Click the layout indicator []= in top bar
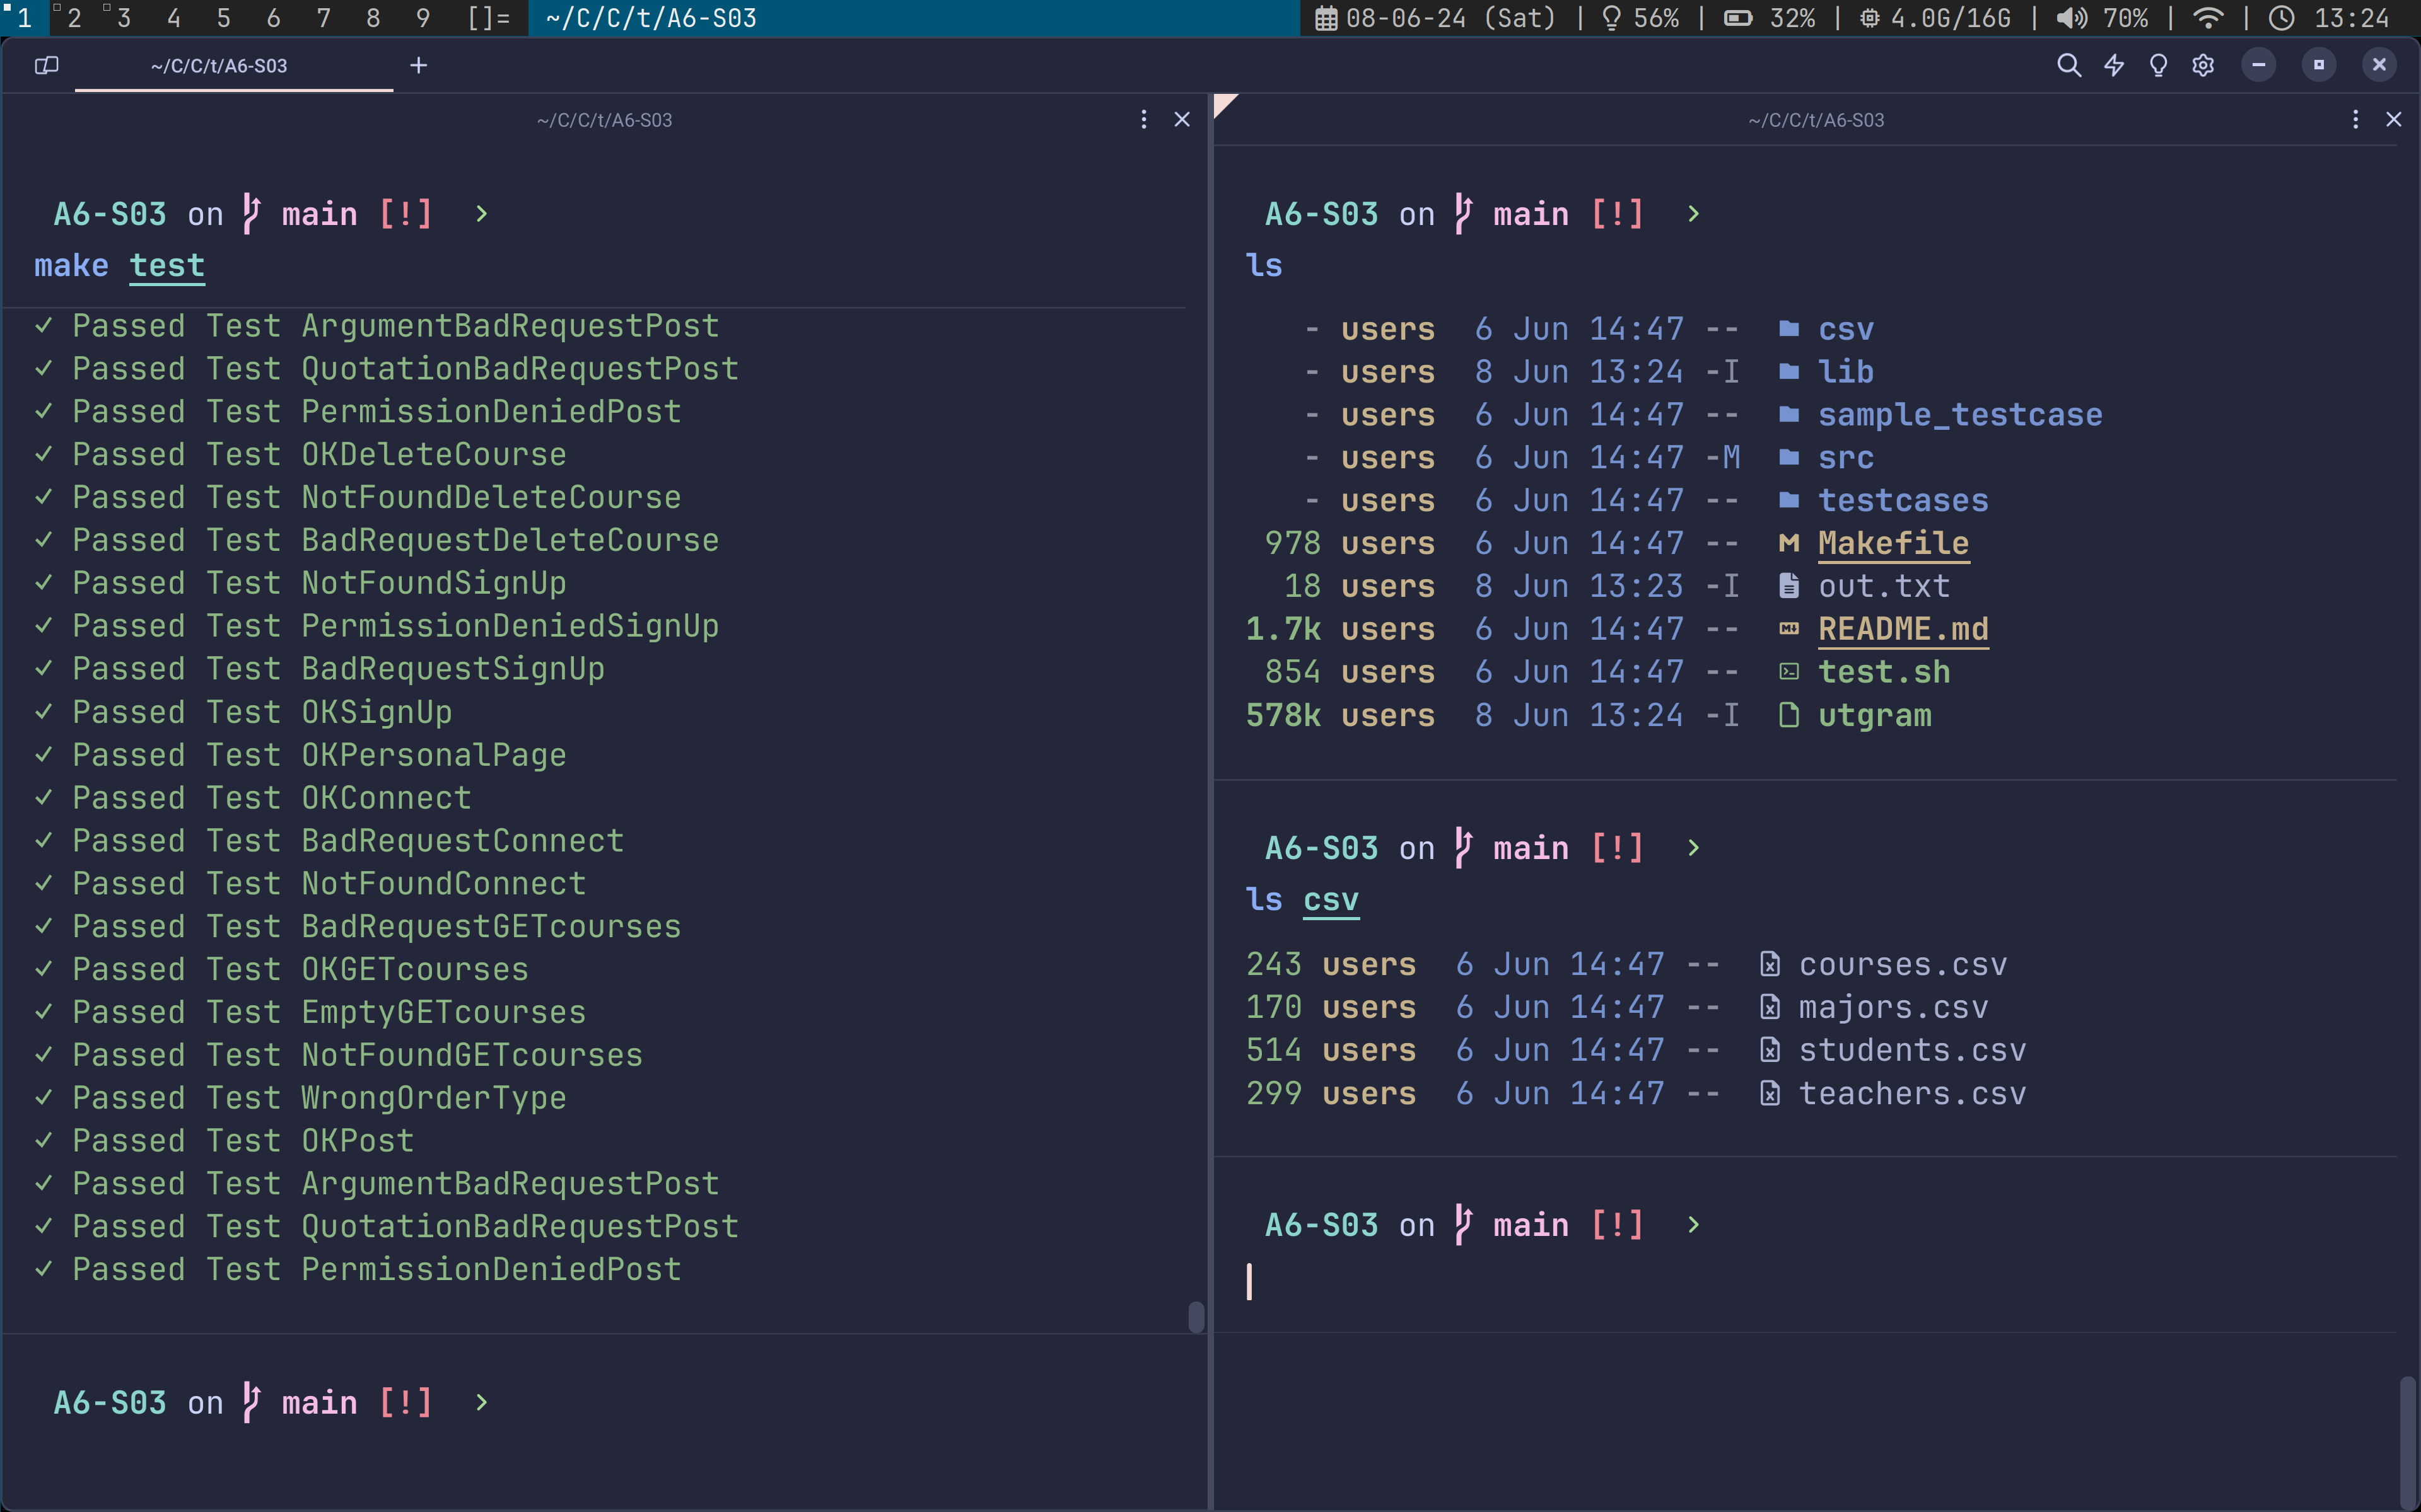The image size is (2421, 1512). [488, 18]
